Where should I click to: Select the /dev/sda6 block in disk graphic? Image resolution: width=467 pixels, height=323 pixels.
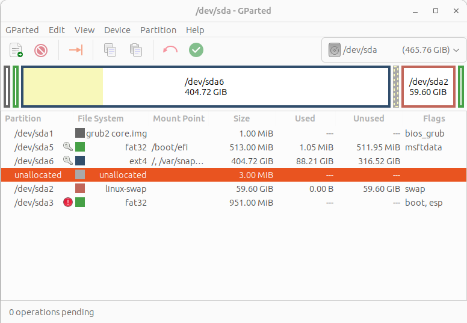pos(206,87)
